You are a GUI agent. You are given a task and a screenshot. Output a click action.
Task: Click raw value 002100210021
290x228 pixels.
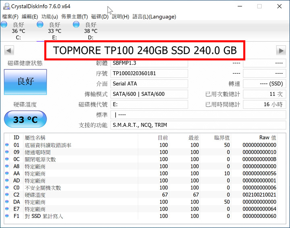point(259,195)
